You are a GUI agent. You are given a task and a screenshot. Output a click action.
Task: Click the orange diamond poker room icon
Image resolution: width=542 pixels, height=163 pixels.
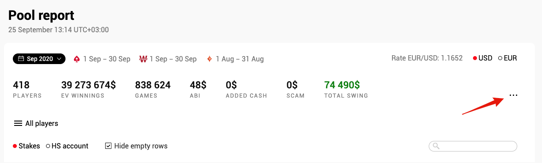click(209, 59)
